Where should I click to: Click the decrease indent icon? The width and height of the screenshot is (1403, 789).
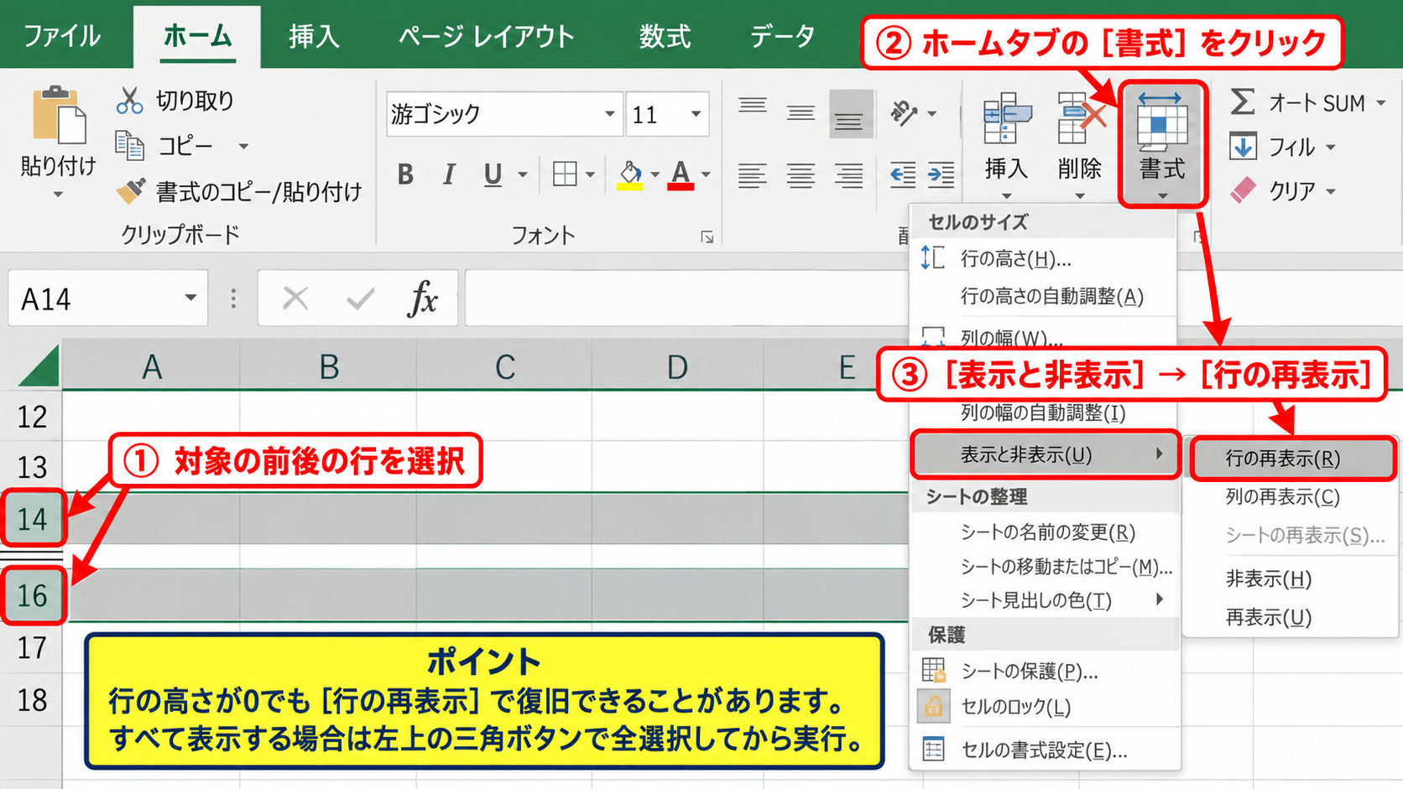(x=903, y=174)
